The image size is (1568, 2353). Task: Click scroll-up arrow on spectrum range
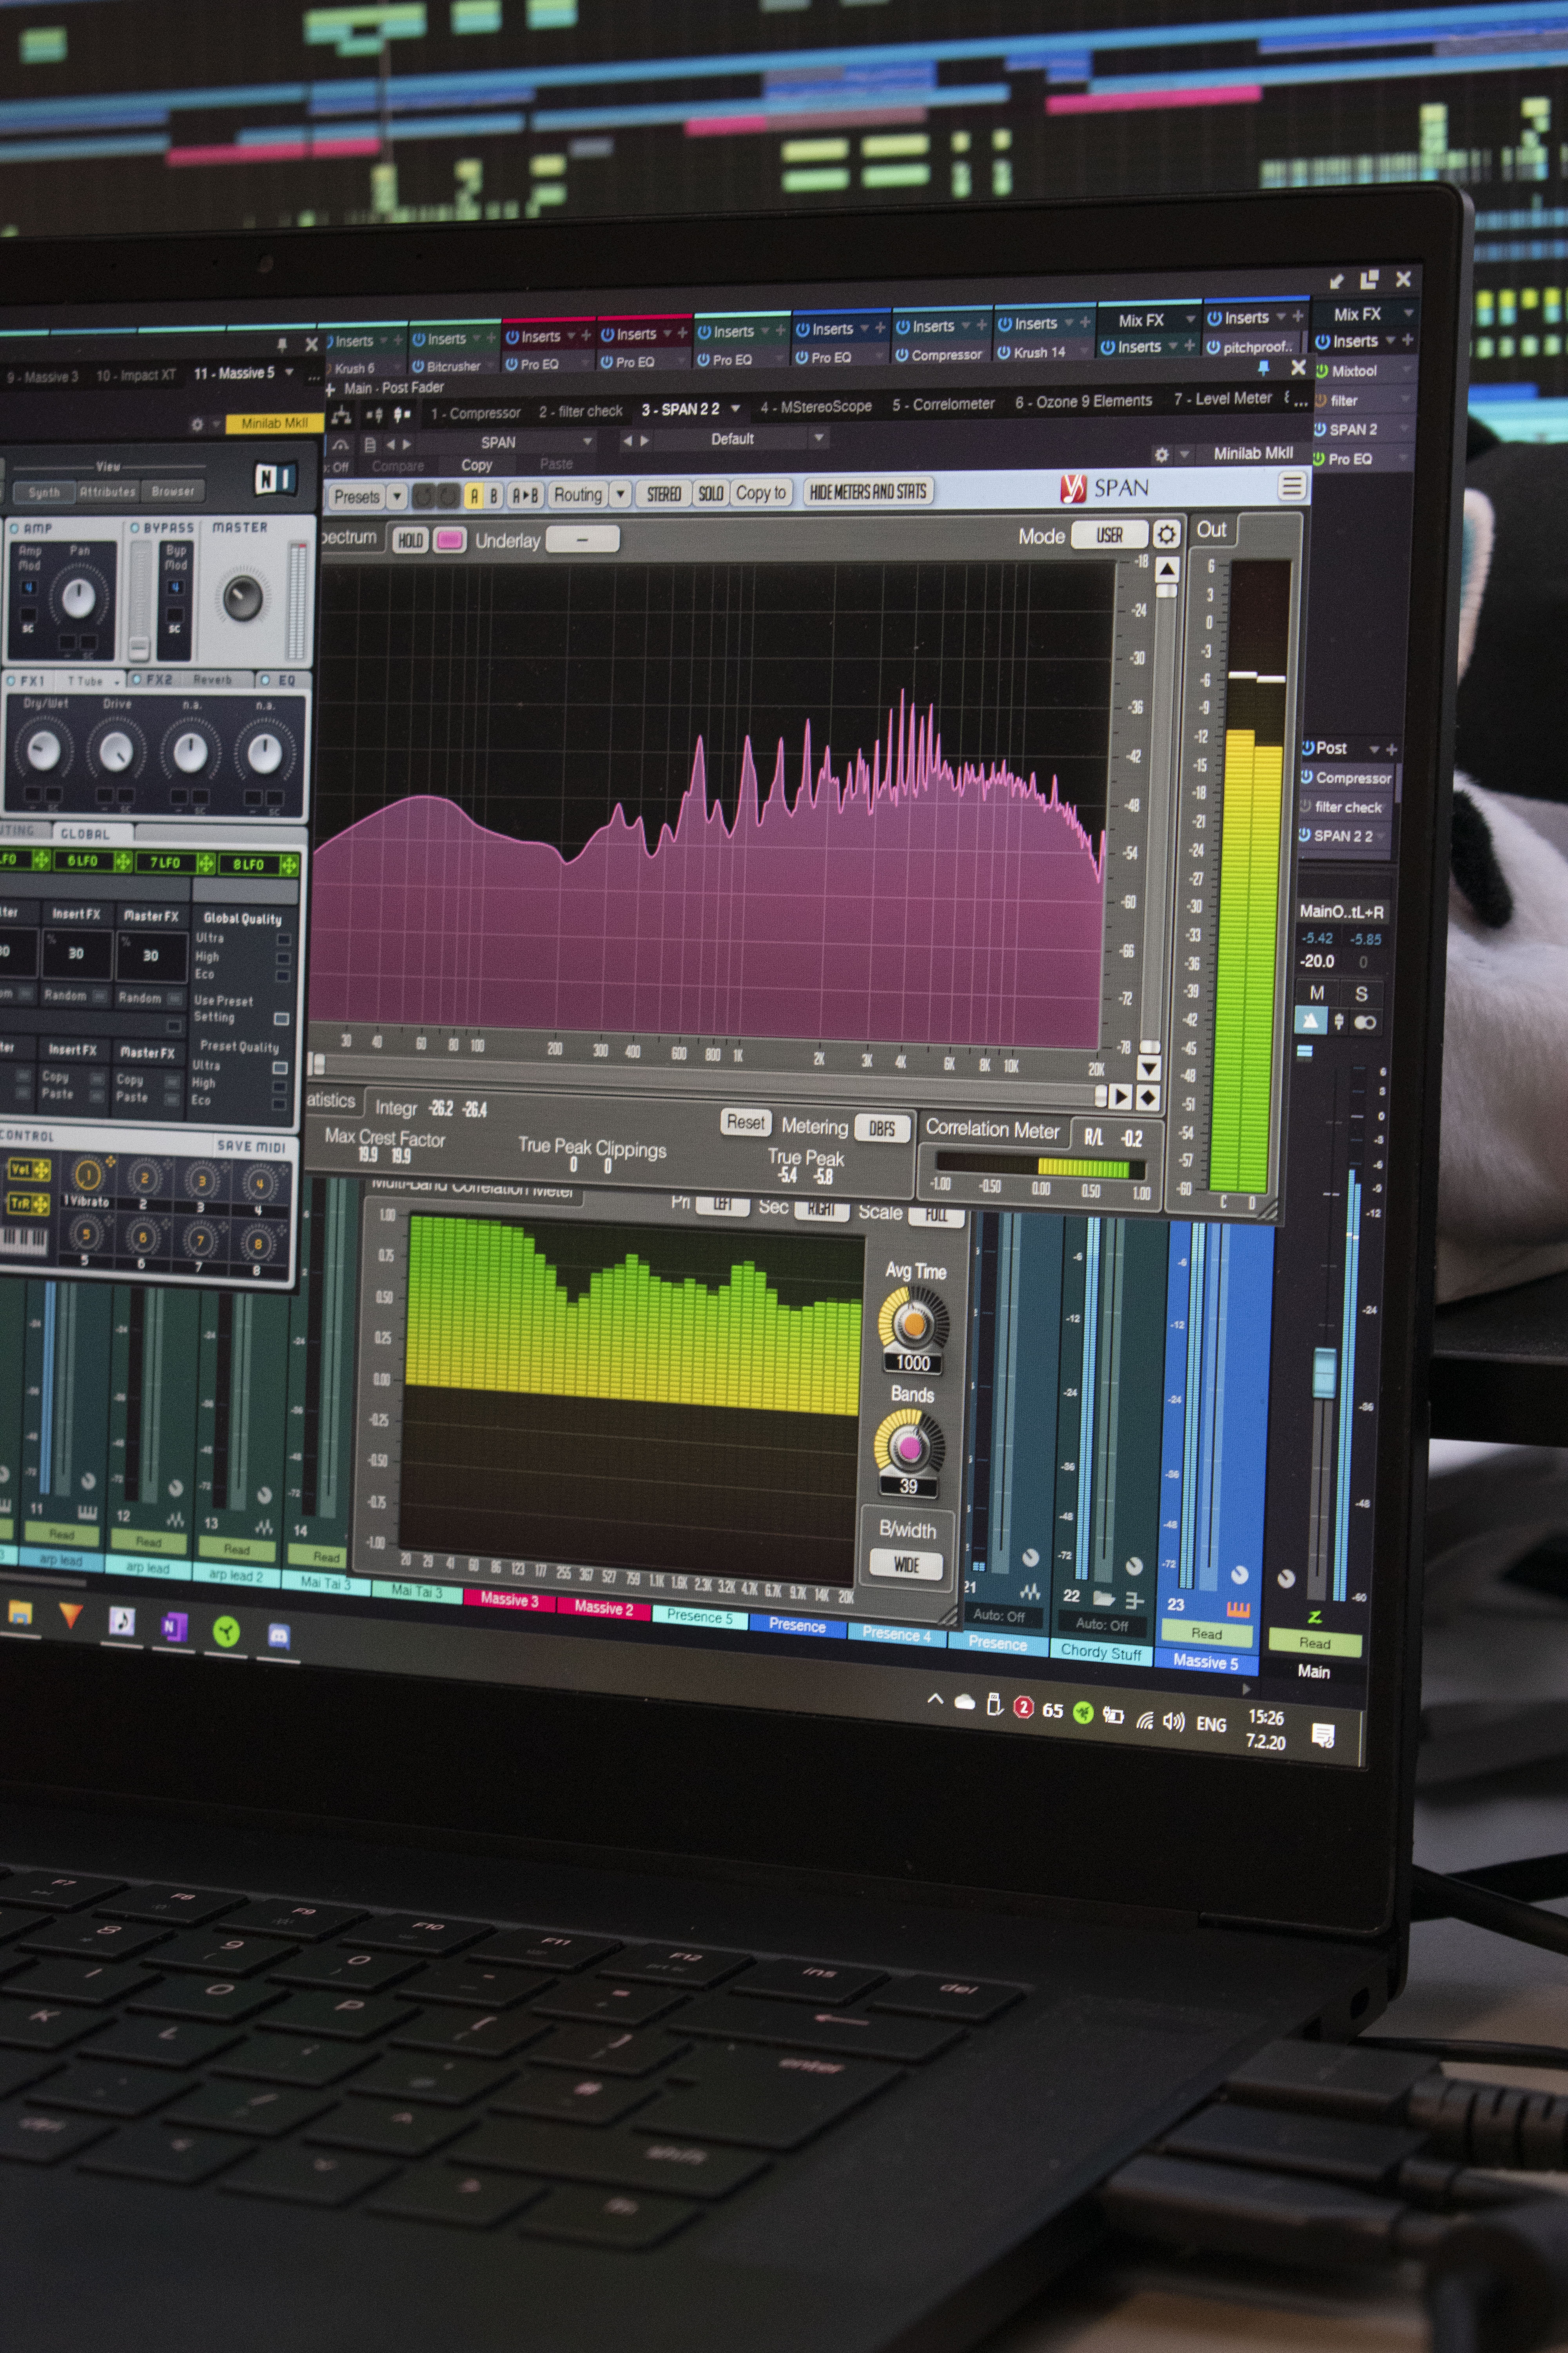point(1167,569)
